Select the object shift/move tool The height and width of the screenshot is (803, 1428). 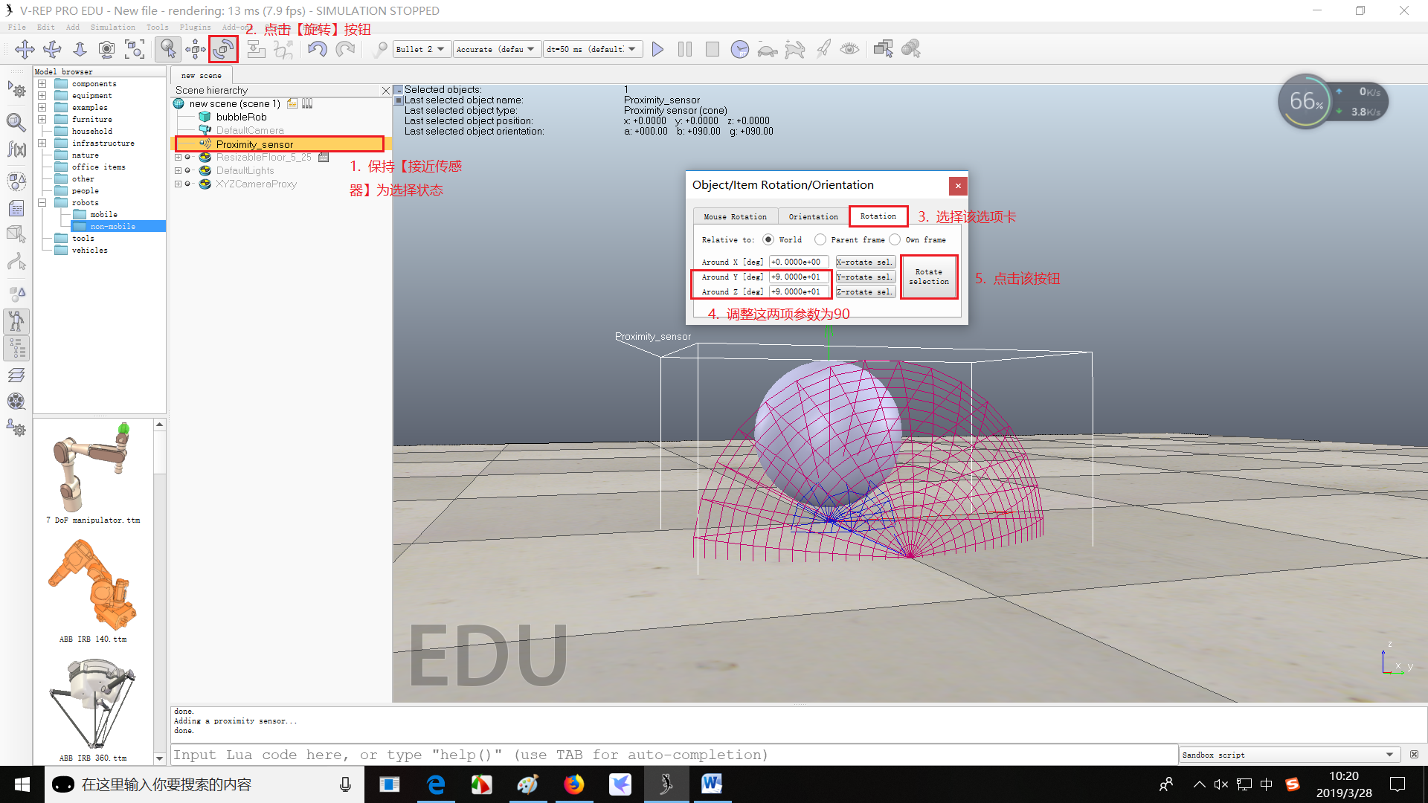click(196, 49)
